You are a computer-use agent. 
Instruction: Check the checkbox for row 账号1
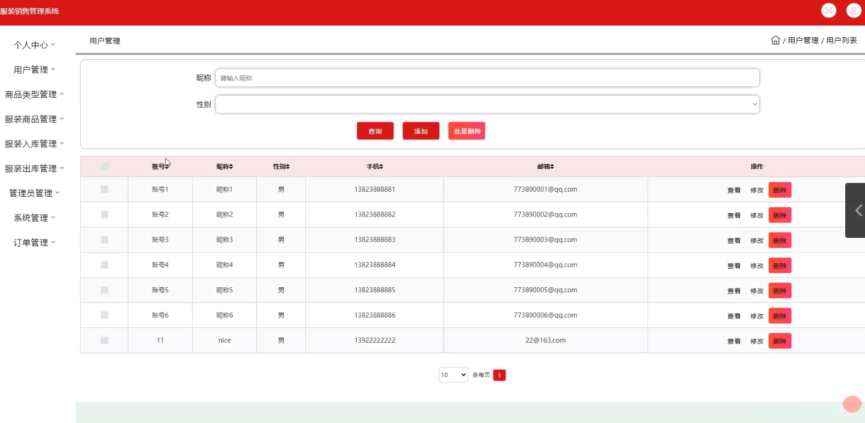104,190
